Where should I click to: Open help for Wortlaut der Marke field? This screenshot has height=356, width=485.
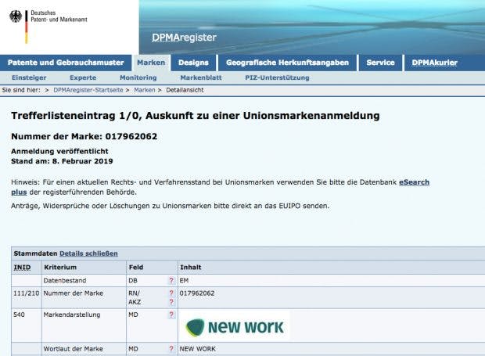tap(171, 349)
